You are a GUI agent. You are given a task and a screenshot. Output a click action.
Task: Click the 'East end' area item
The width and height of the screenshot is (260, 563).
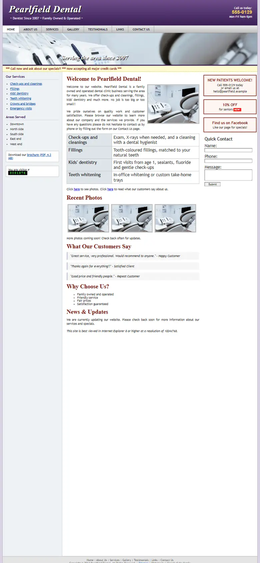15,139
